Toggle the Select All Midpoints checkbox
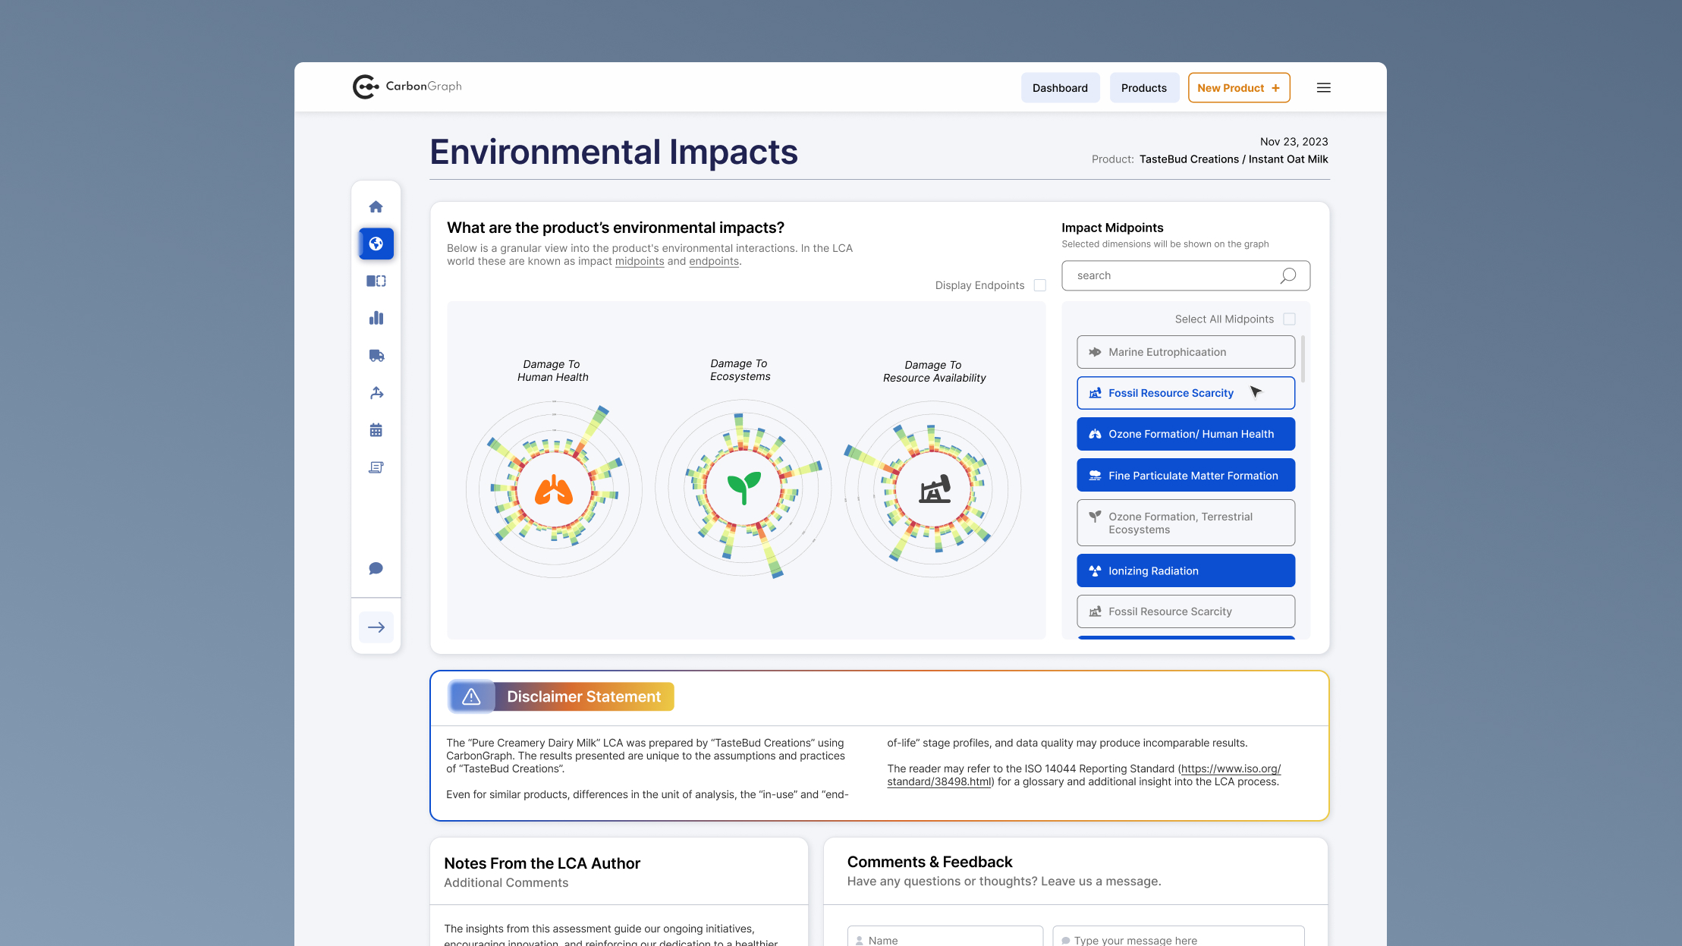Image resolution: width=1682 pixels, height=946 pixels. 1289,319
